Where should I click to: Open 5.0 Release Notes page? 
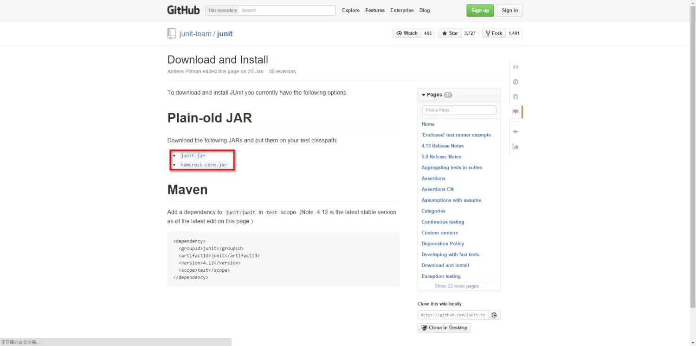point(441,157)
